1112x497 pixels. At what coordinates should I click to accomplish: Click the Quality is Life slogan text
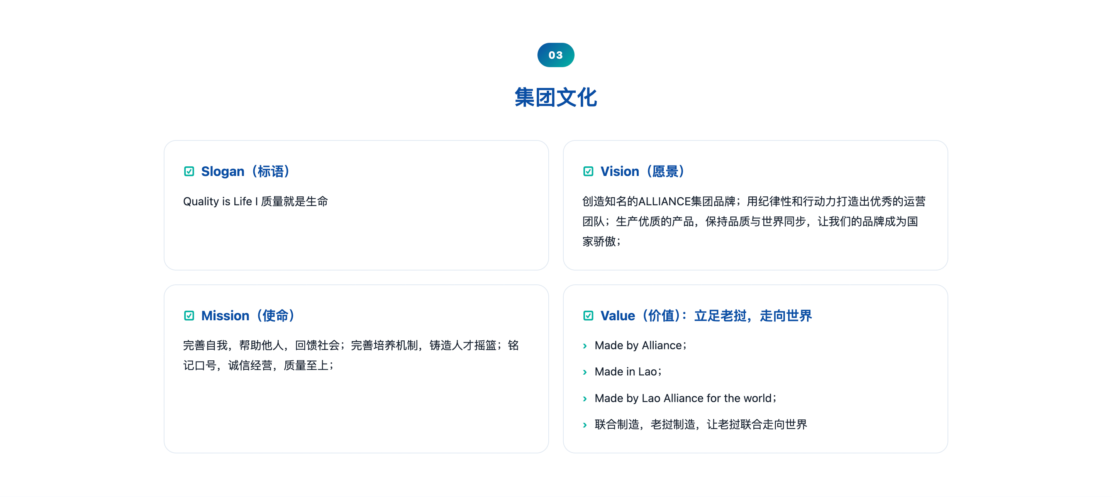[x=255, y=201]
